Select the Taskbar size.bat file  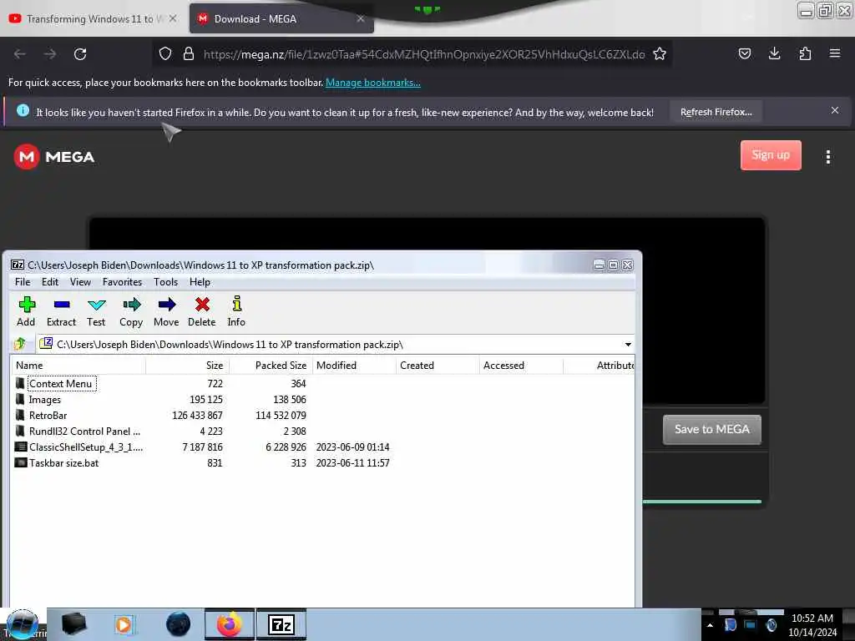coord(63,462)
